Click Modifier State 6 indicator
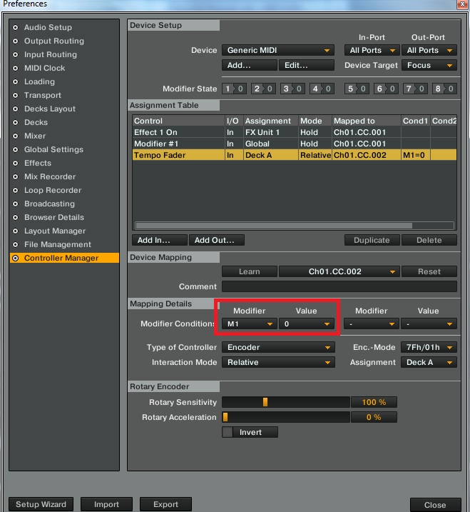 coord(386,89)
